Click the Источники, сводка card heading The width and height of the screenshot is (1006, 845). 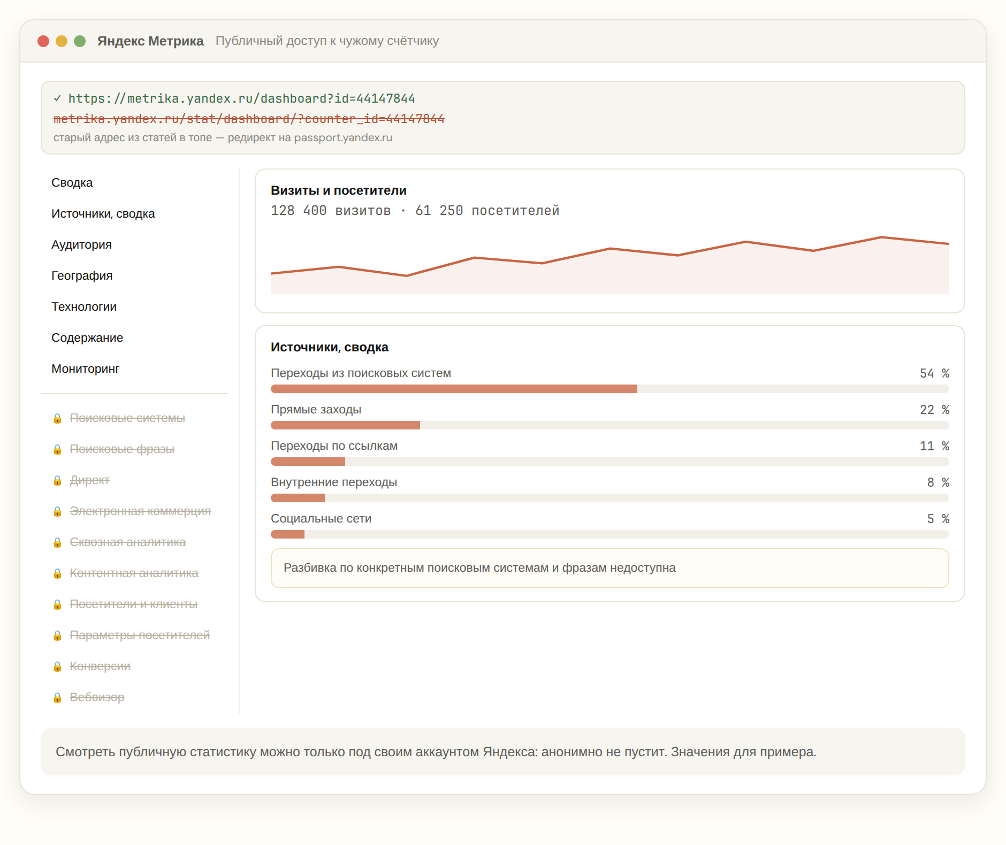[x=330, y=347]
